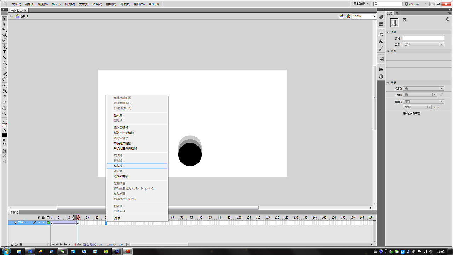
Task: Choose the Eraser tool
Action: tap(5, 102)
